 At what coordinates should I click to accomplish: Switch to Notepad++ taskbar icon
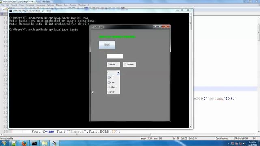14,143
